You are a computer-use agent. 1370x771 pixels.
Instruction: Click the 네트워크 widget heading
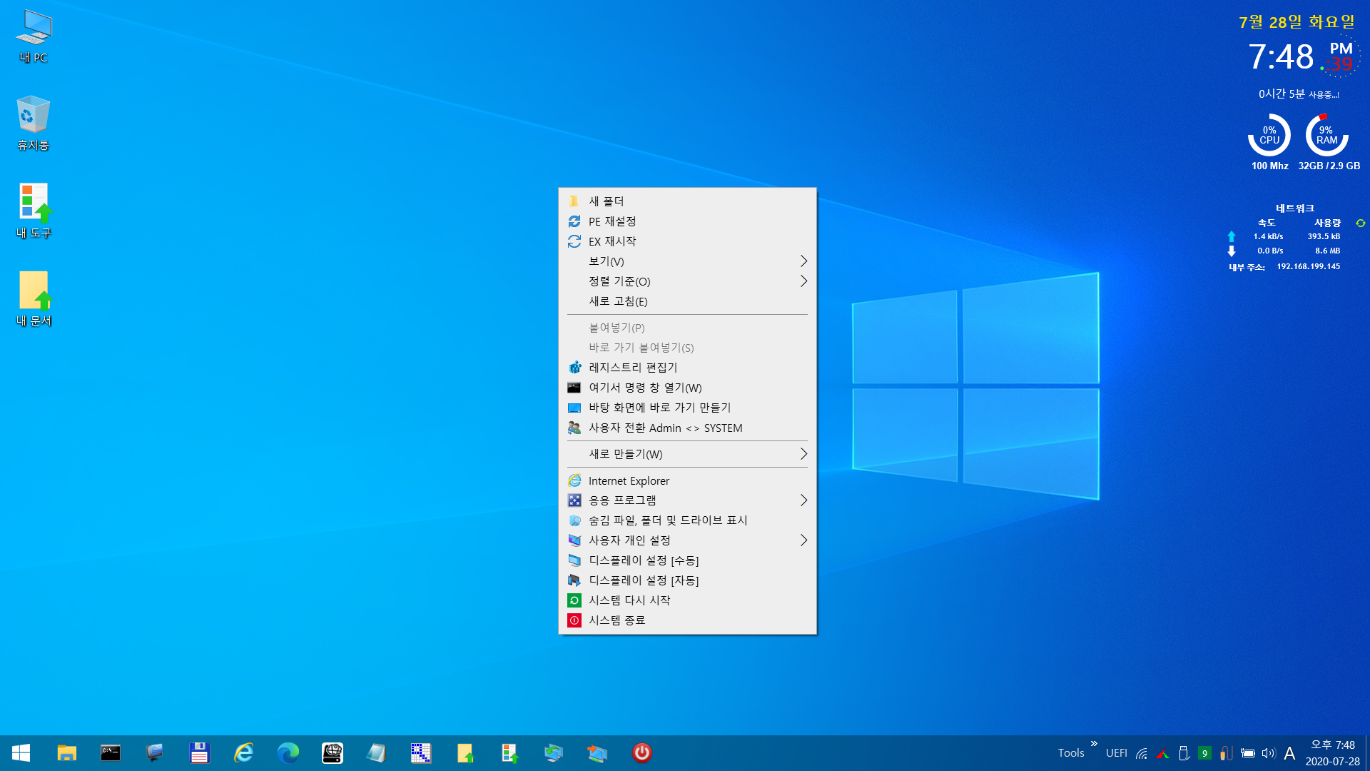(x=1295, y=208)
